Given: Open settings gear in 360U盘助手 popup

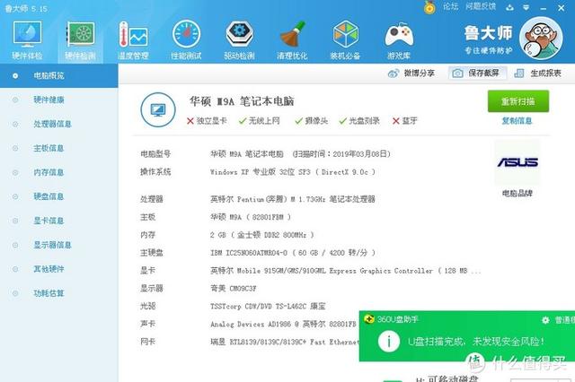Looking at the screenshot, I should pyautogui.click(x=545, y=320).
